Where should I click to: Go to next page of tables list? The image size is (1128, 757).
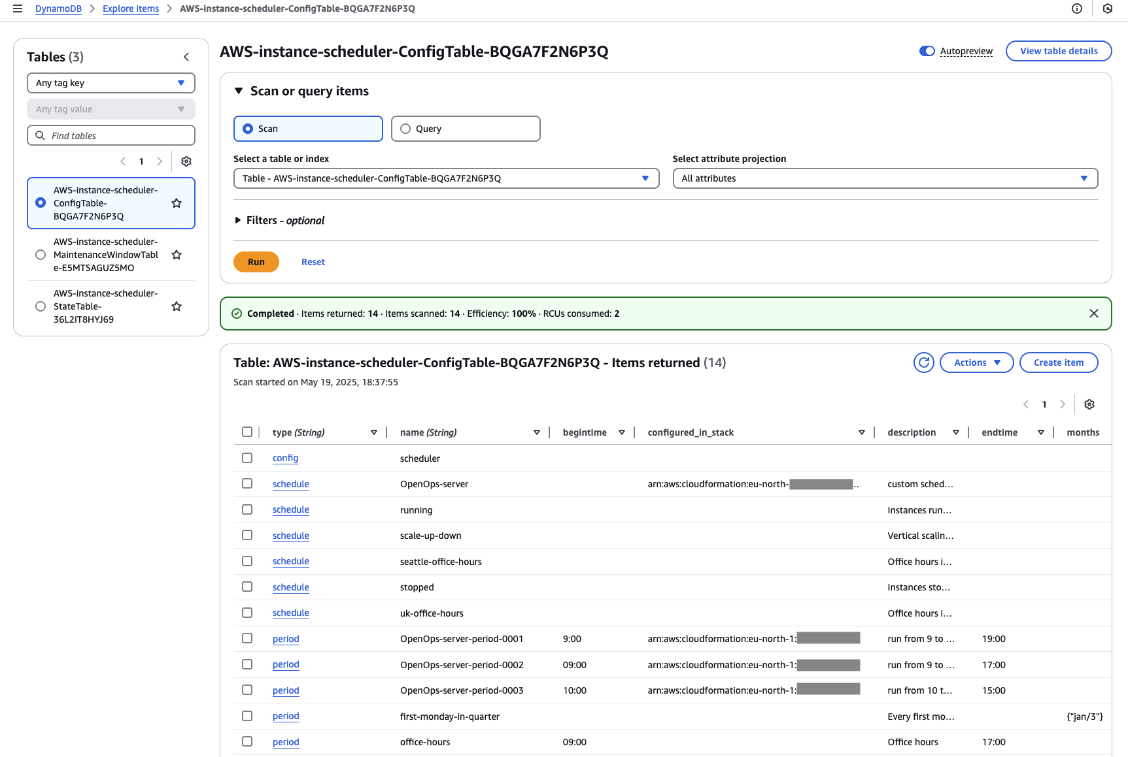click(159, 161)
